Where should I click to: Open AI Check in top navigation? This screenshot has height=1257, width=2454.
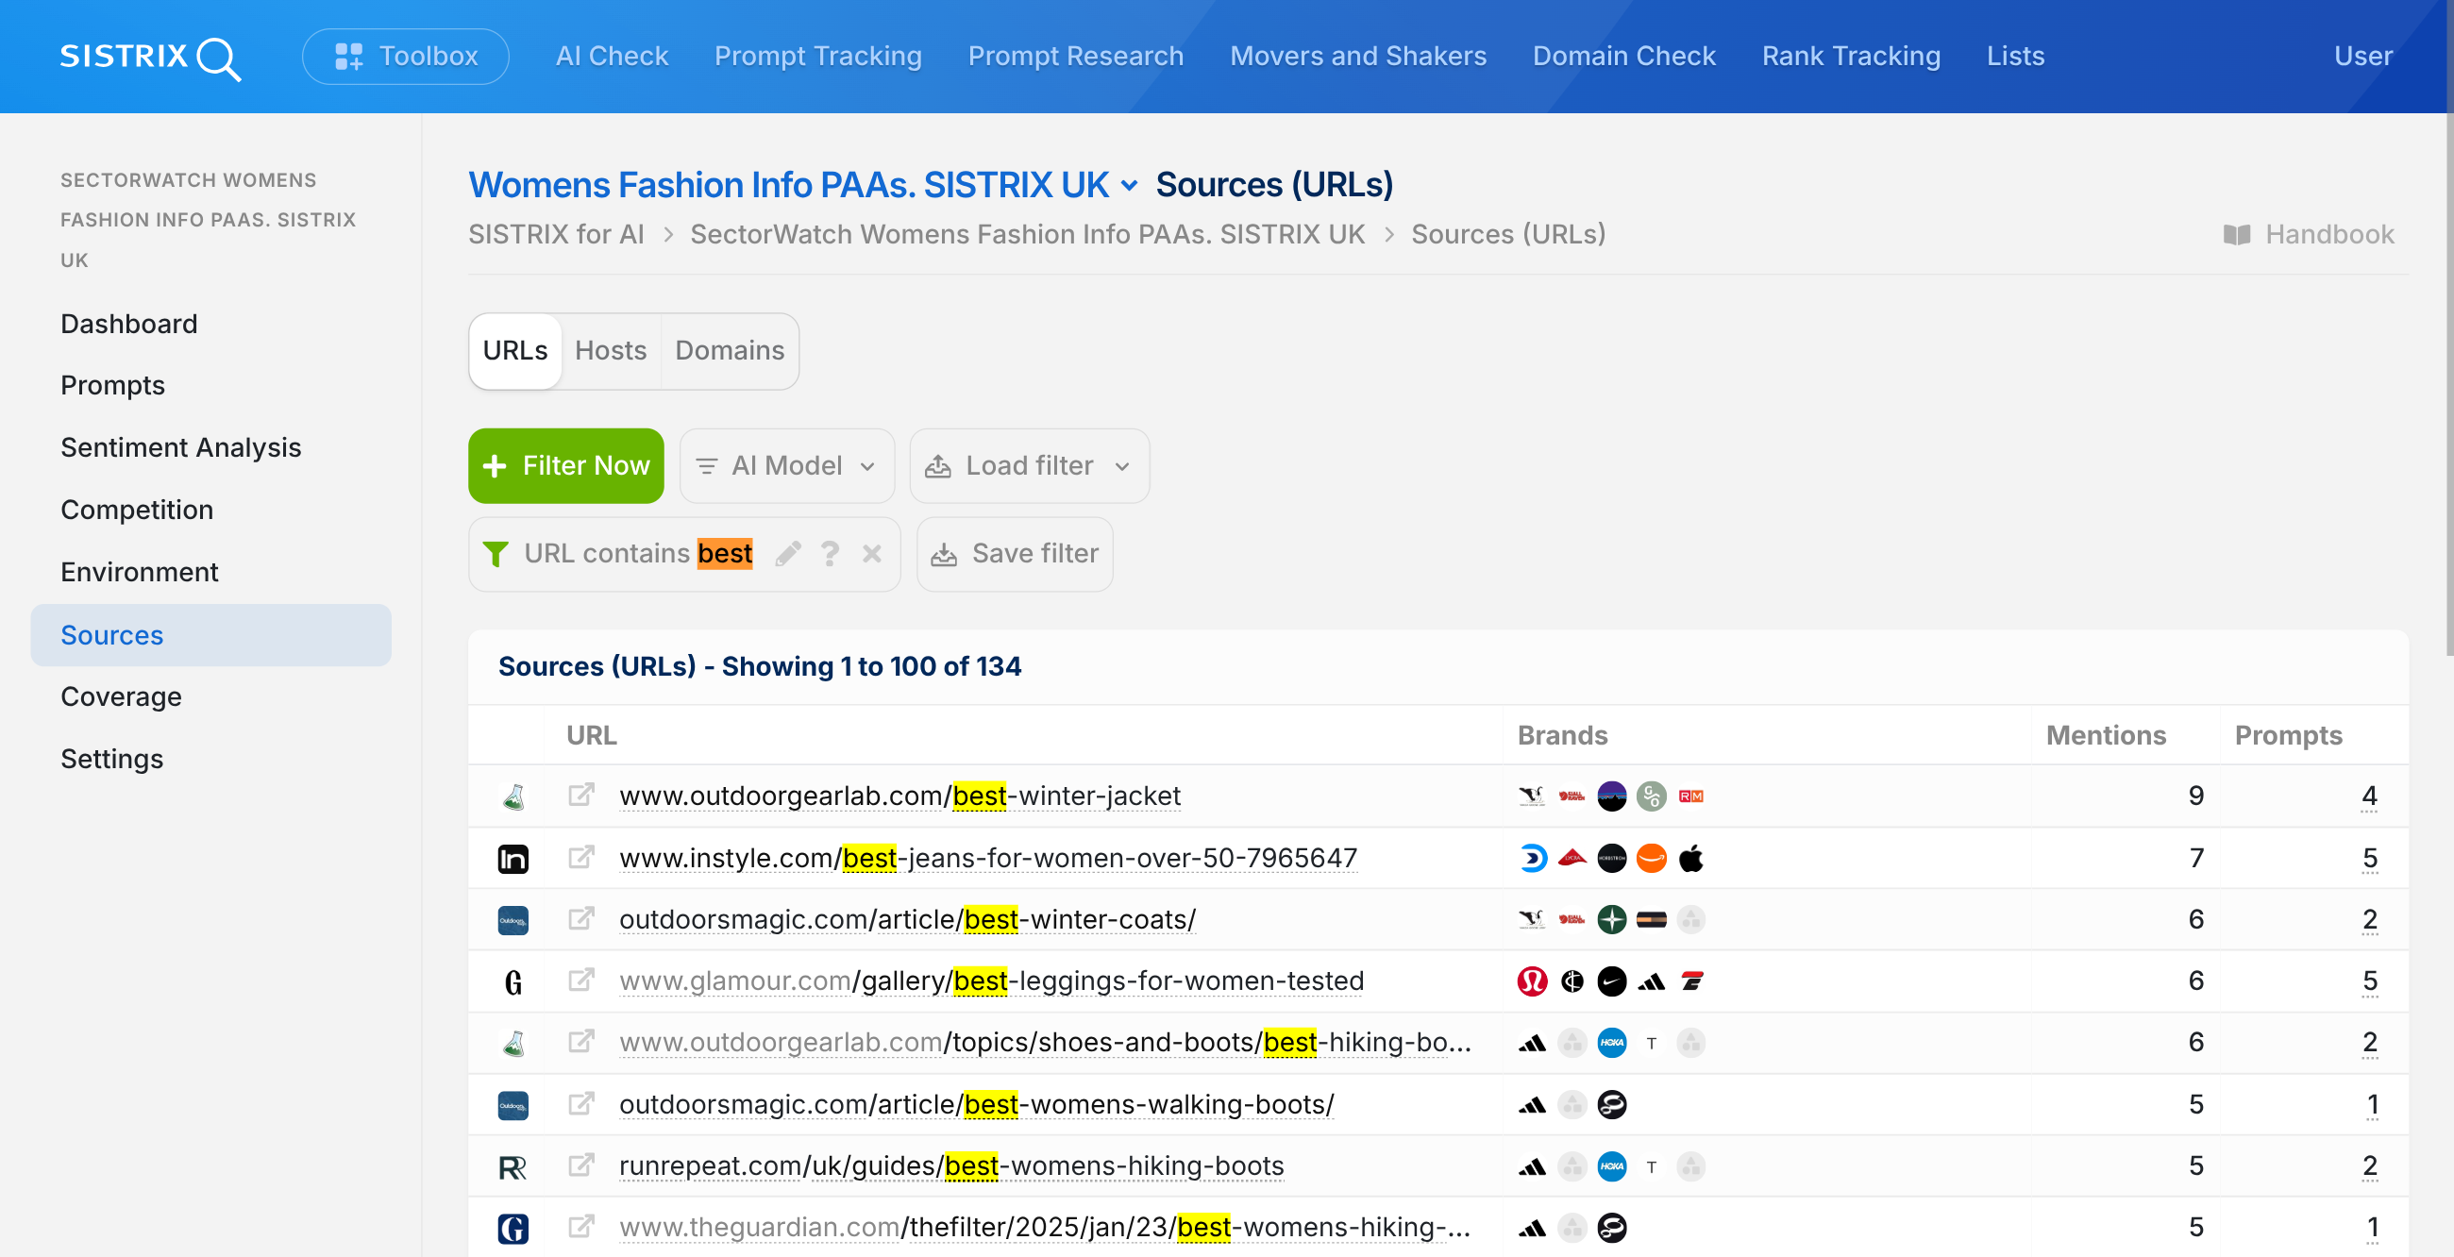pyautogui.click(x=612, y=57)
